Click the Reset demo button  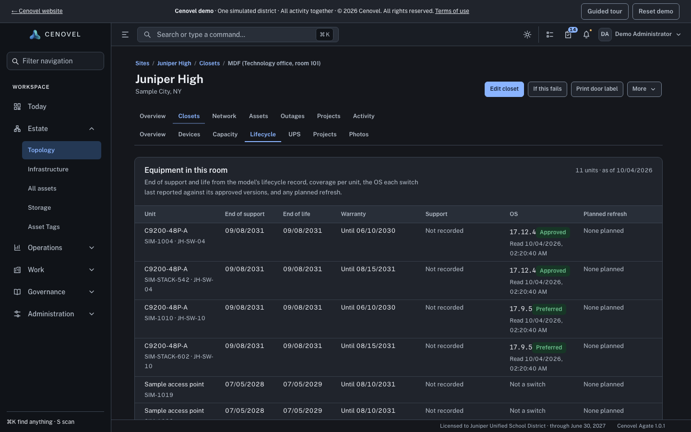tap(656, 12)
